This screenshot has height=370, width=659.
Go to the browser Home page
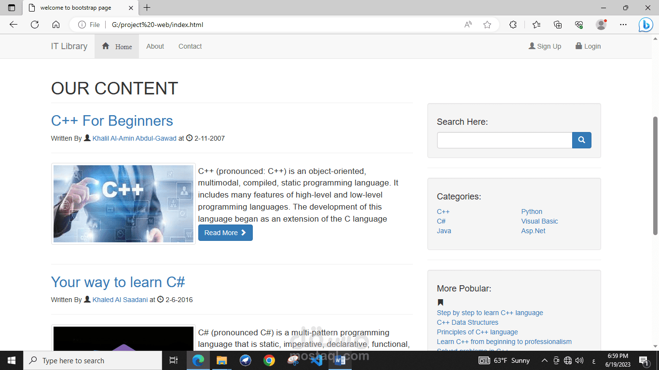pos(56,25)
